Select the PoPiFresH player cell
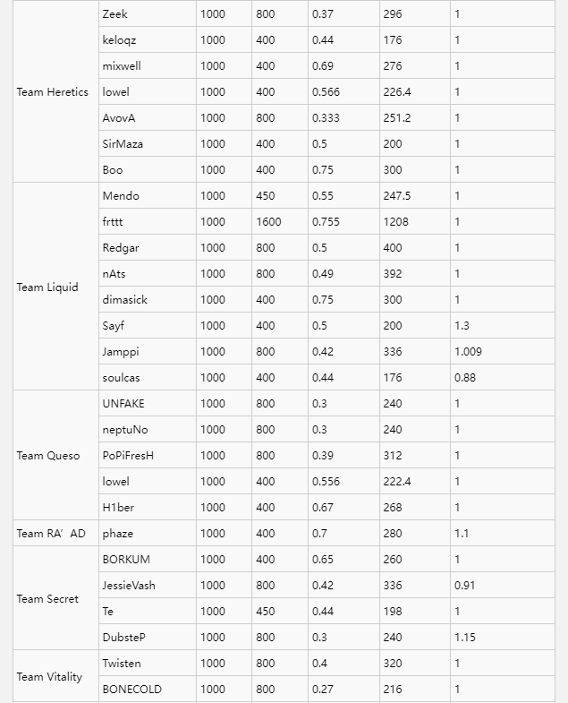 pos(128,456)
